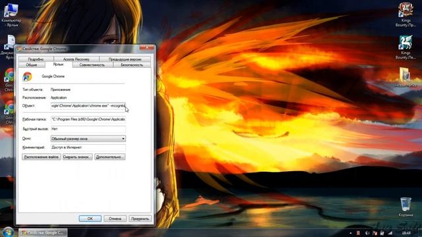Screen dimensions: 422x237
Task: Open the volume speaker tray icon
Action: (367, 233)
